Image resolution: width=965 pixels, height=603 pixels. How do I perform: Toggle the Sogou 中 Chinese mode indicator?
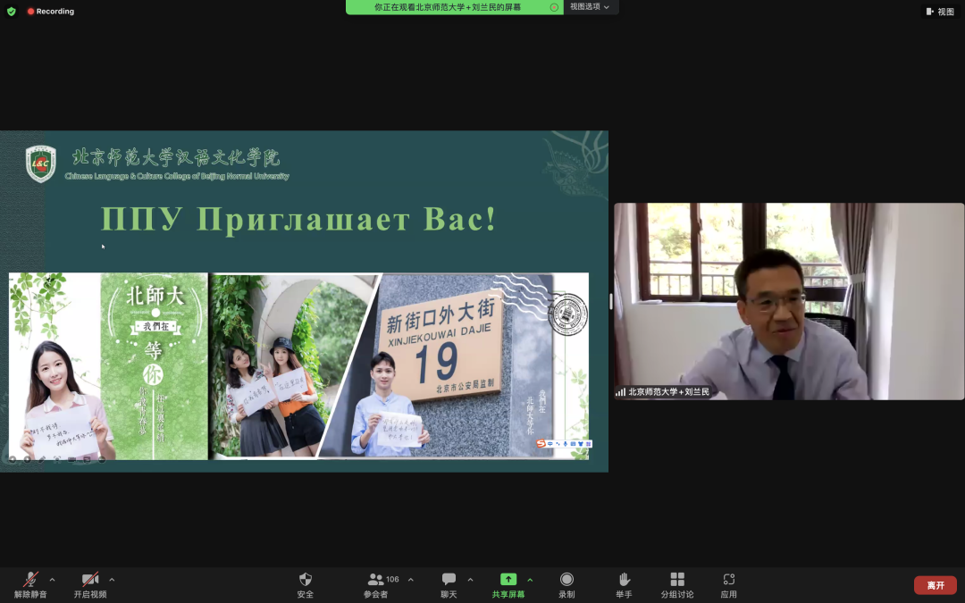550,444
